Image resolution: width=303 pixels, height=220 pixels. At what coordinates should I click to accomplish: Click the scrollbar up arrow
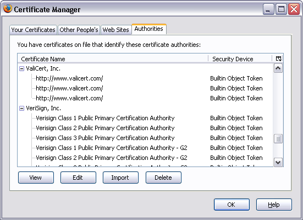click(278, 68)
